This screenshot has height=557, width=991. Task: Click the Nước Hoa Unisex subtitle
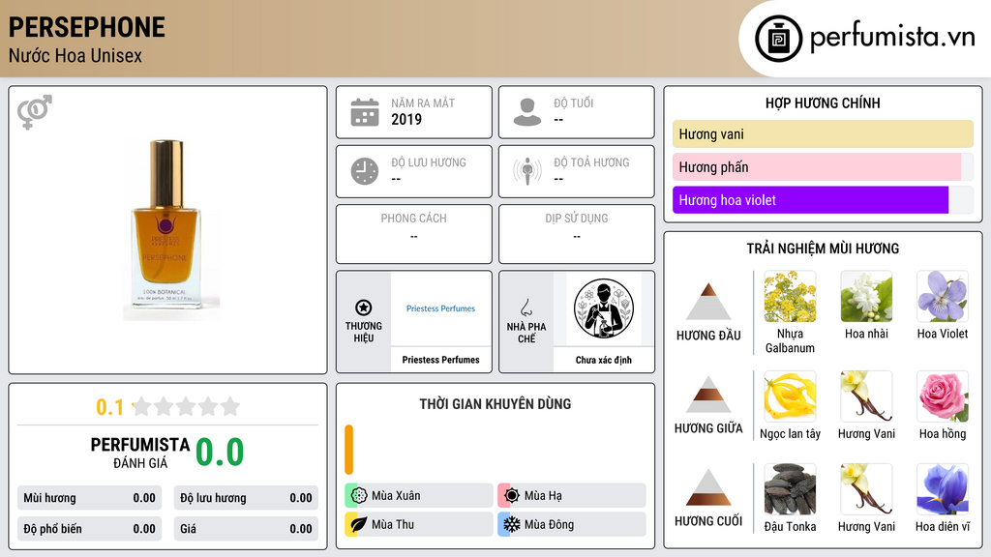[x=75, y=55]
